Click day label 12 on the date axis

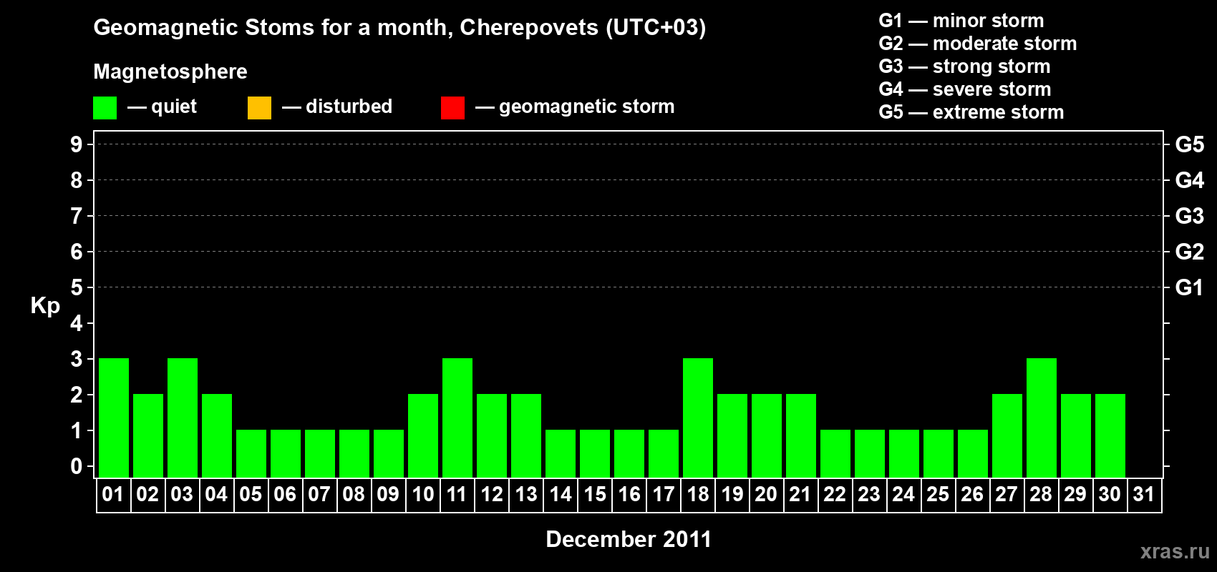click(x=492, y=495)
